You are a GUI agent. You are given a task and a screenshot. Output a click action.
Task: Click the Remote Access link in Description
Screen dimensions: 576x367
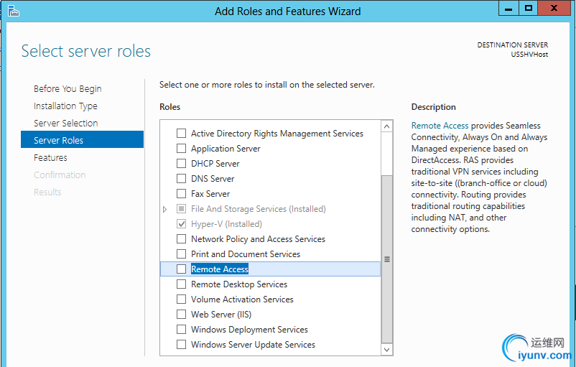tap(440, 126)
